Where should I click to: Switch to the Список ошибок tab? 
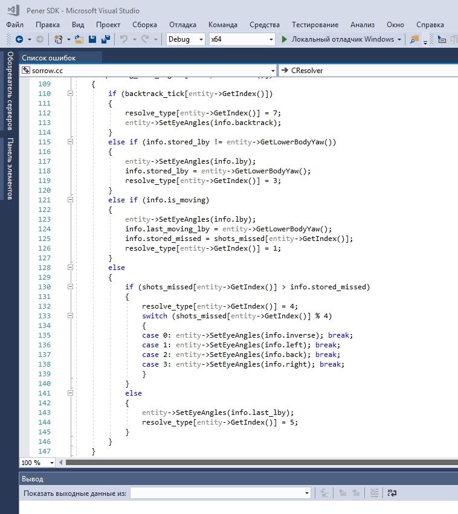[49, 57]
